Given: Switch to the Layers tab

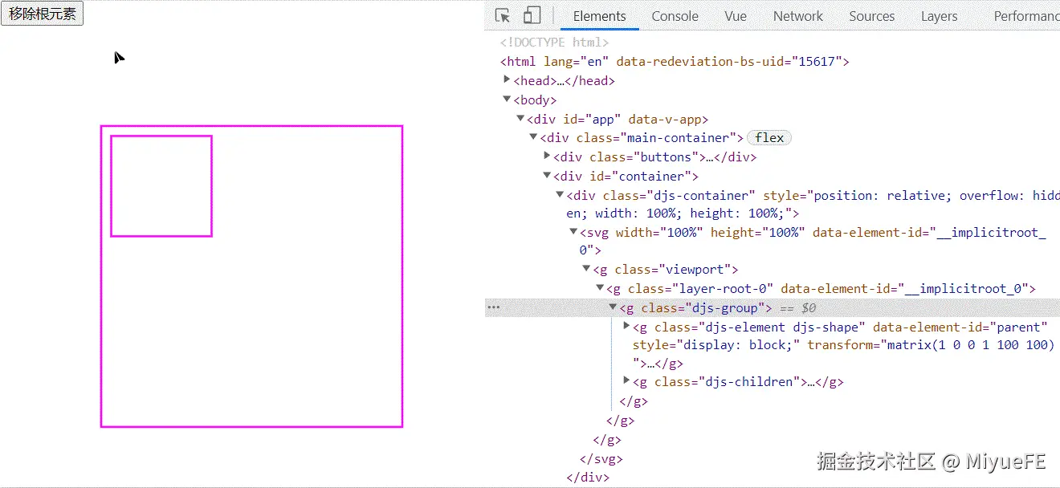Looking at the screenshot, I should (x=939, y=15).
